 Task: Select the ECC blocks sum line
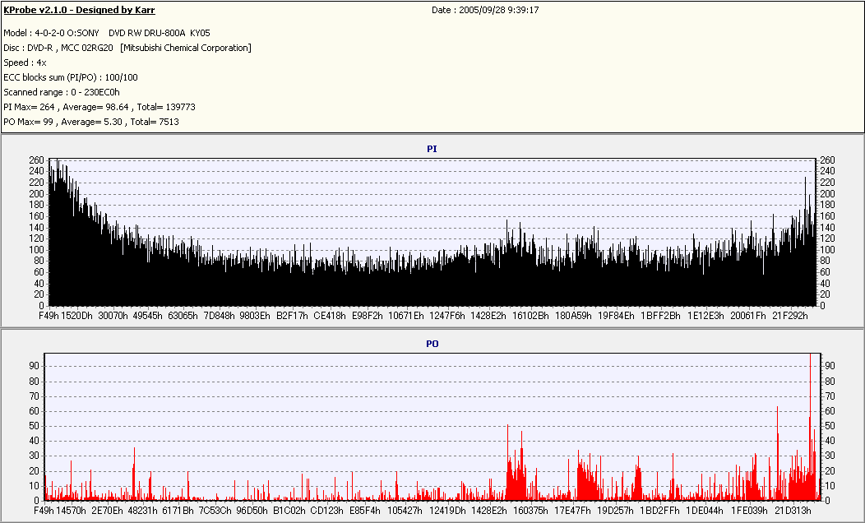pos(71,77)
